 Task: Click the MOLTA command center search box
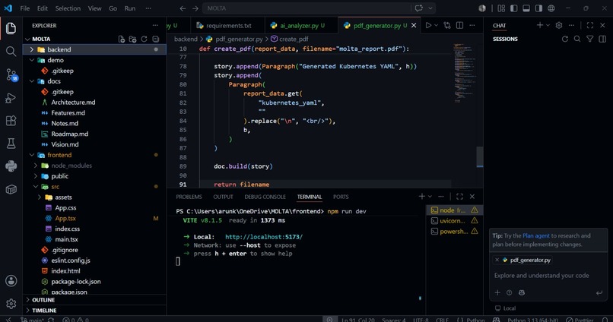click(x=307, y=8)
